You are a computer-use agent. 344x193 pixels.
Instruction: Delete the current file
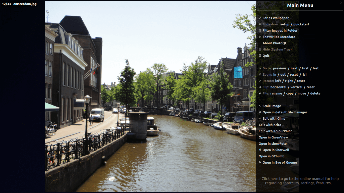[x=315, y=93]
